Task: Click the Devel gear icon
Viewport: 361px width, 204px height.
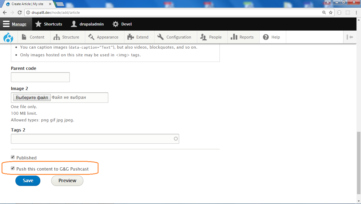Action: click(x=115, y=24)
